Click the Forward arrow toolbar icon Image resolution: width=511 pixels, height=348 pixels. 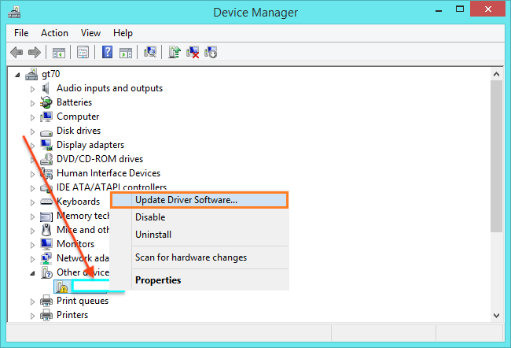pyautogui.click(x=35, y=52)
